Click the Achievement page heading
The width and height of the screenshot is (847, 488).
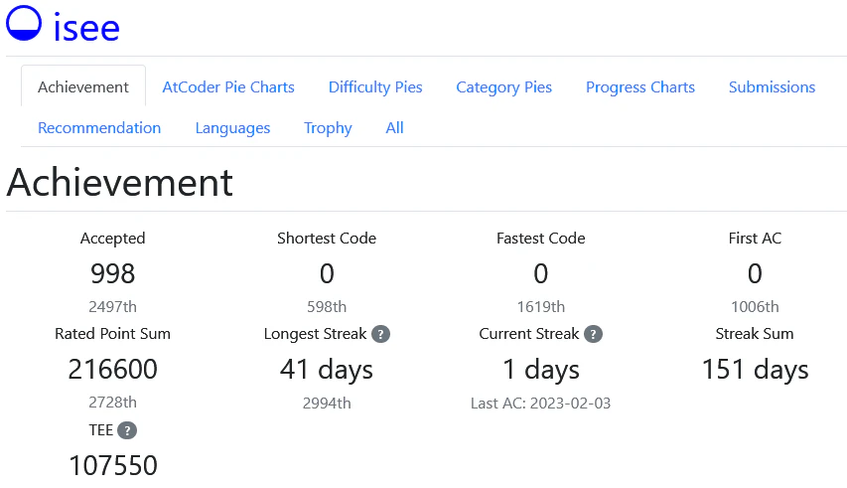coord(120,182)
